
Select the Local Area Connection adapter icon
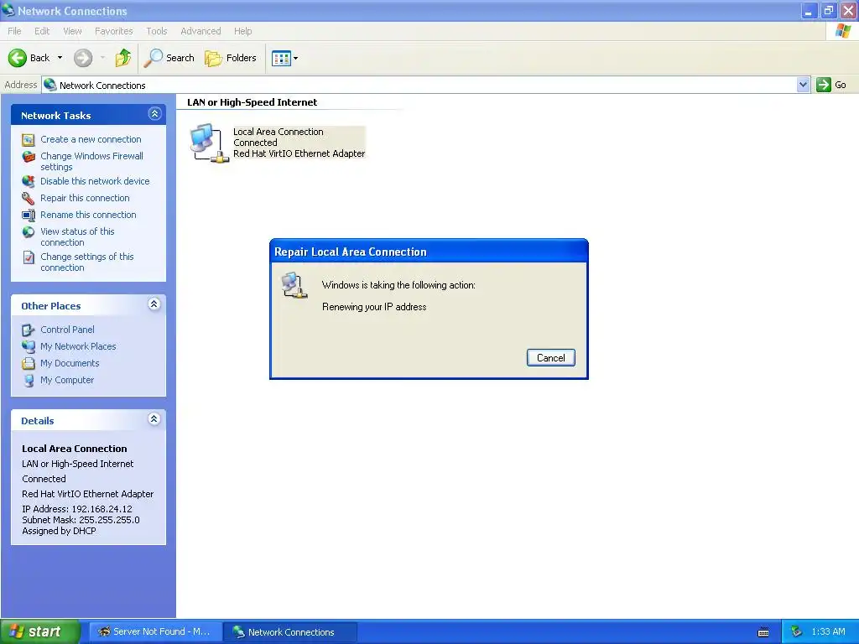click(x=209, y=143)
